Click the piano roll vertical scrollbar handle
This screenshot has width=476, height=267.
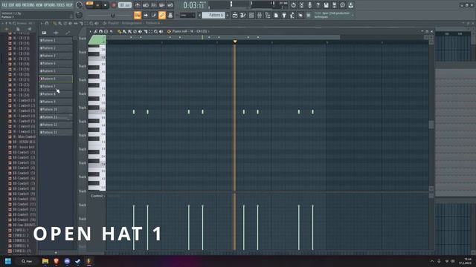click(x=431, y=125)
